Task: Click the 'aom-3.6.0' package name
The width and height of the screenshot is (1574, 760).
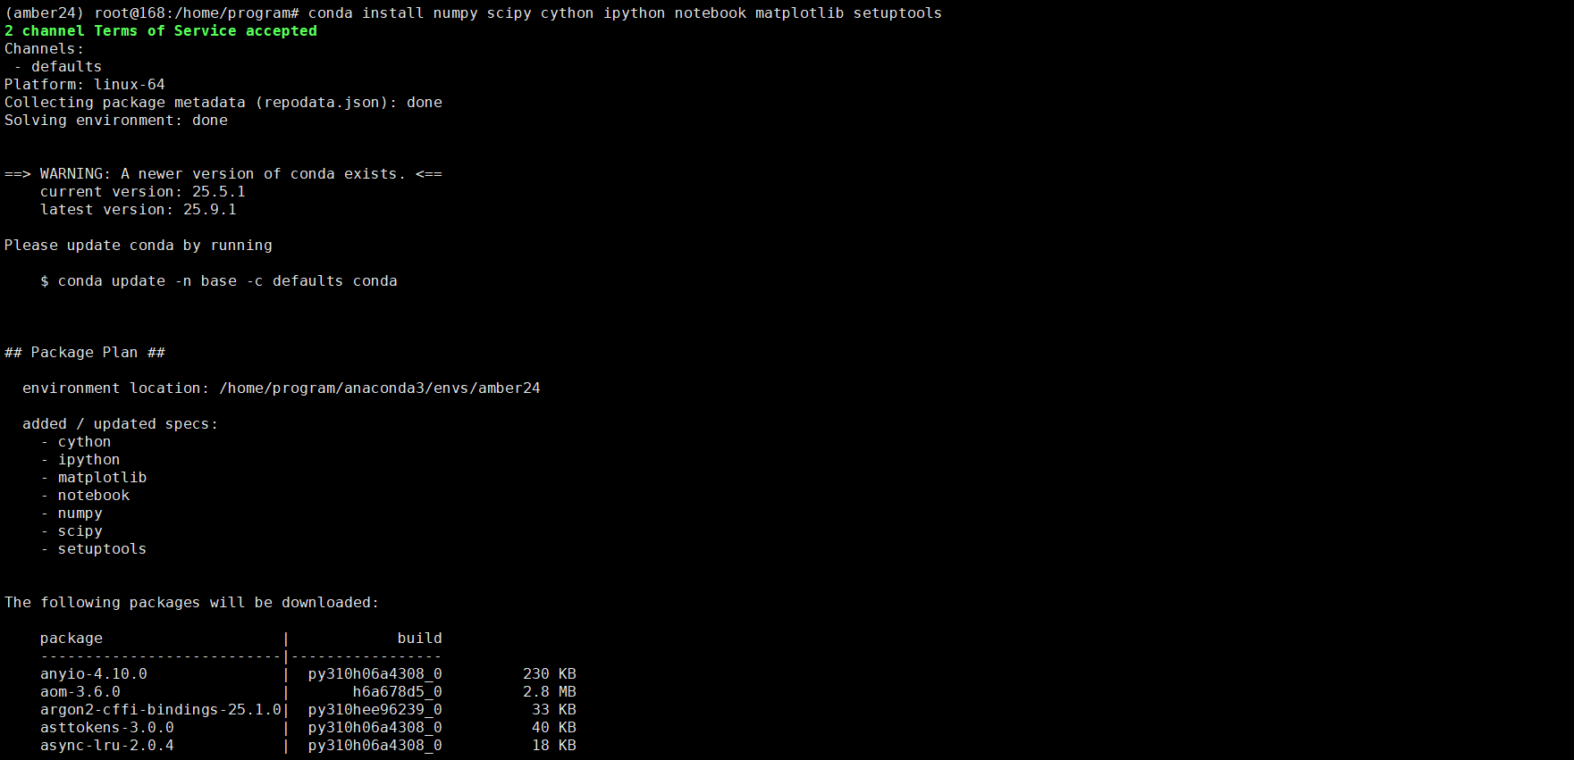Action: [80, 692]
